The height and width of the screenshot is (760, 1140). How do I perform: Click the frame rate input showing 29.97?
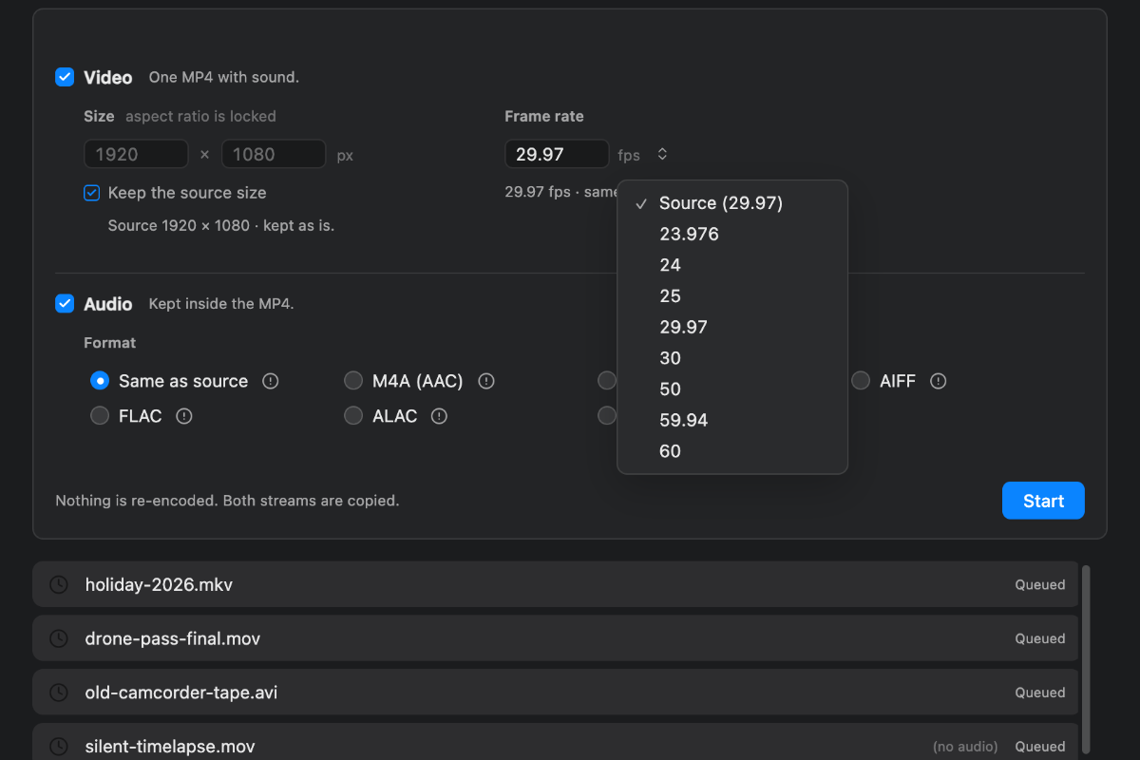[x=557, y=154]
